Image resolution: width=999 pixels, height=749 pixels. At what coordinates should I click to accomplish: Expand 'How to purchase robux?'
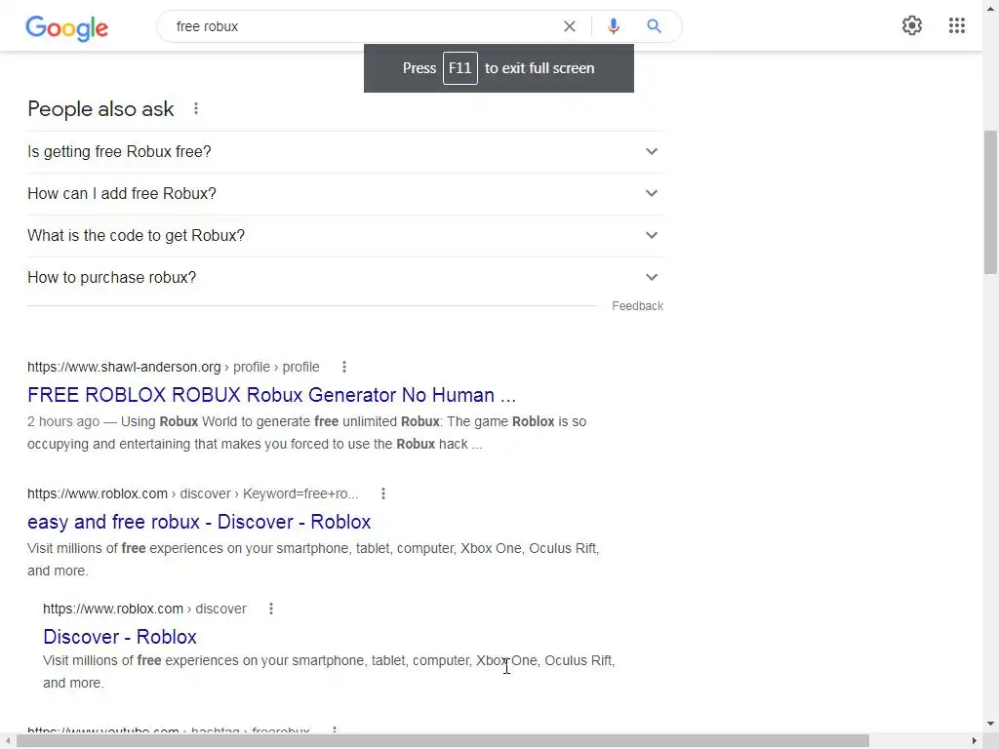coord(345,278)
